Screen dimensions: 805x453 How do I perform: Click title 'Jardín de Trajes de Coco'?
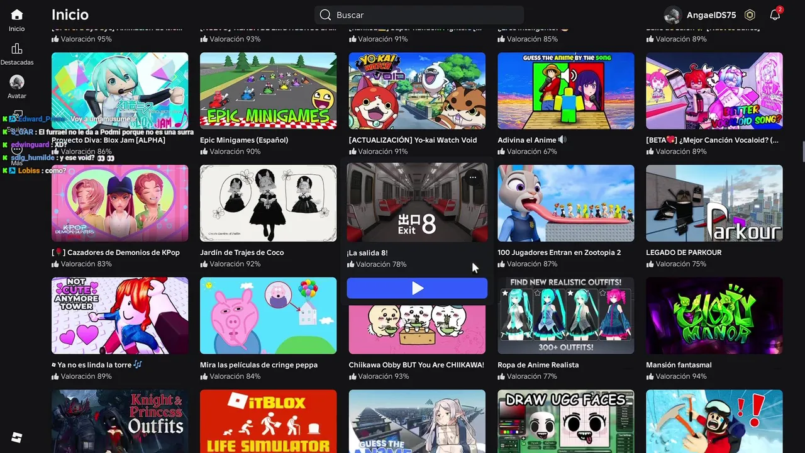pyautogui.click(x=242, y=252)
